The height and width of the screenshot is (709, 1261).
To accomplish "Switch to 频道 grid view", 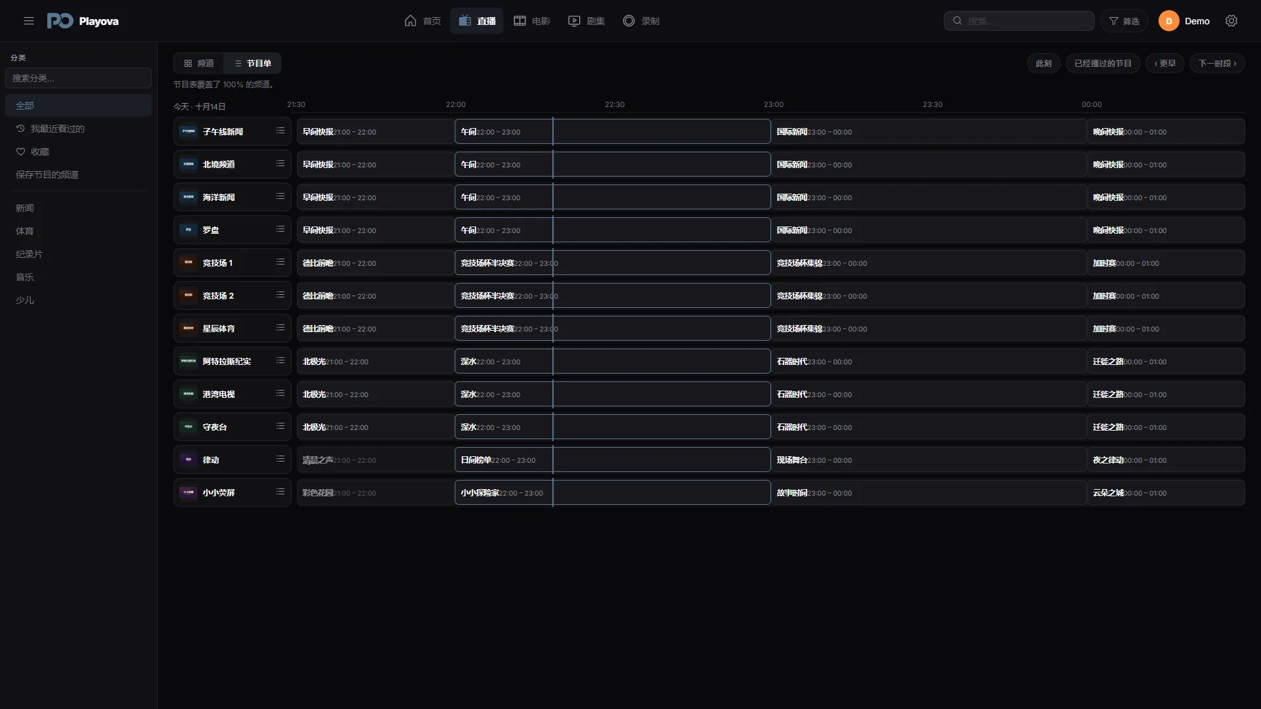I will [199, 63].
